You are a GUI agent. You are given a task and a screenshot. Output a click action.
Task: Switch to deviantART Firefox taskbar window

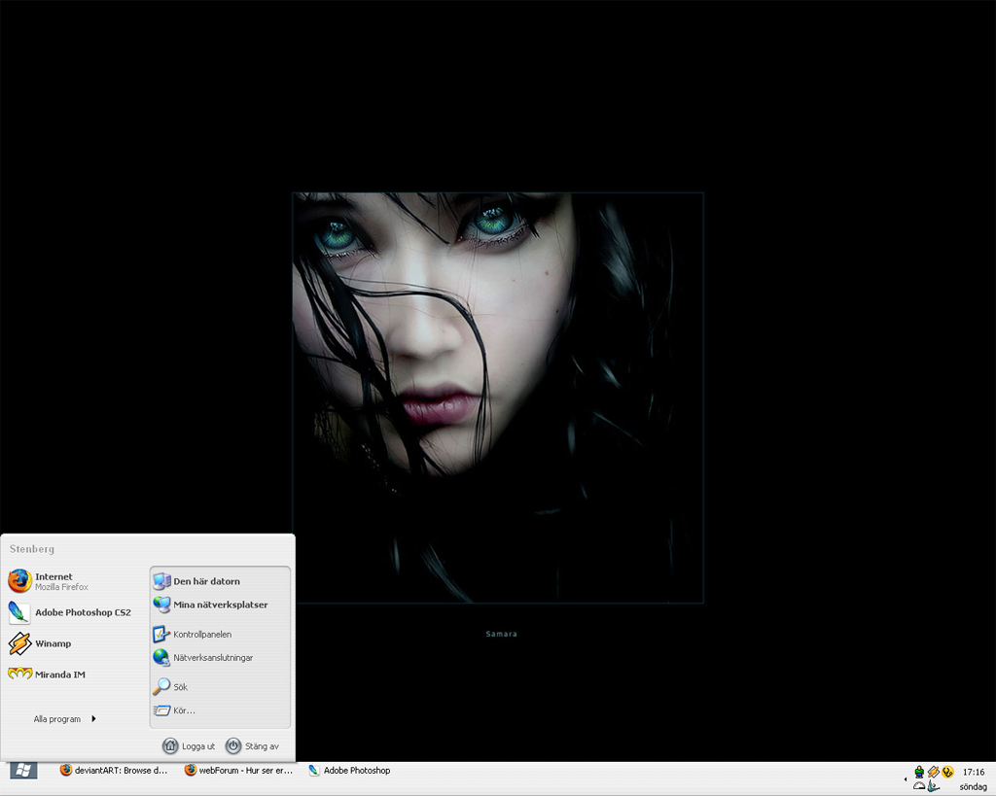(x=114, y=771)
